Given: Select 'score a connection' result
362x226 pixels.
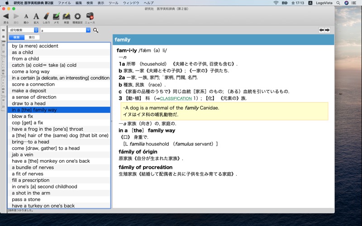Looking at the screenshot, I should pos(59,85).
